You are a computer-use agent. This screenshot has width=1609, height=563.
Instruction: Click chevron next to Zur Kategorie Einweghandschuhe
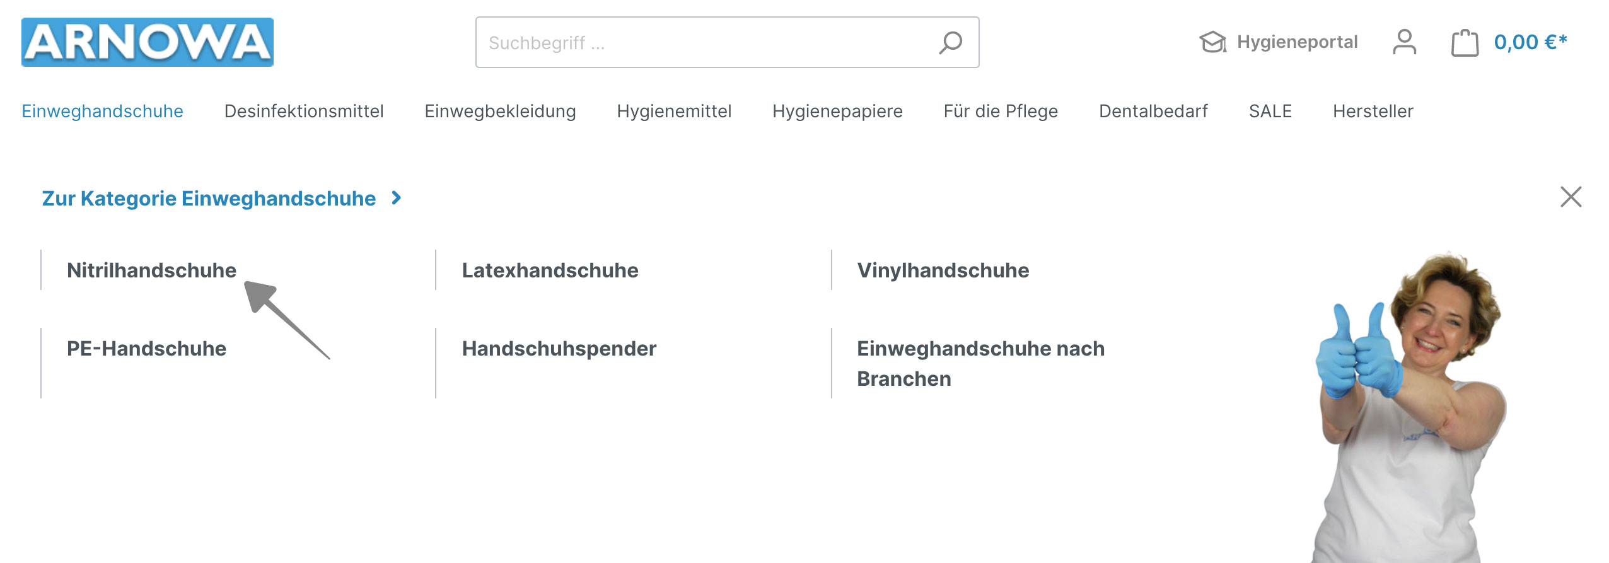(397, 198)
